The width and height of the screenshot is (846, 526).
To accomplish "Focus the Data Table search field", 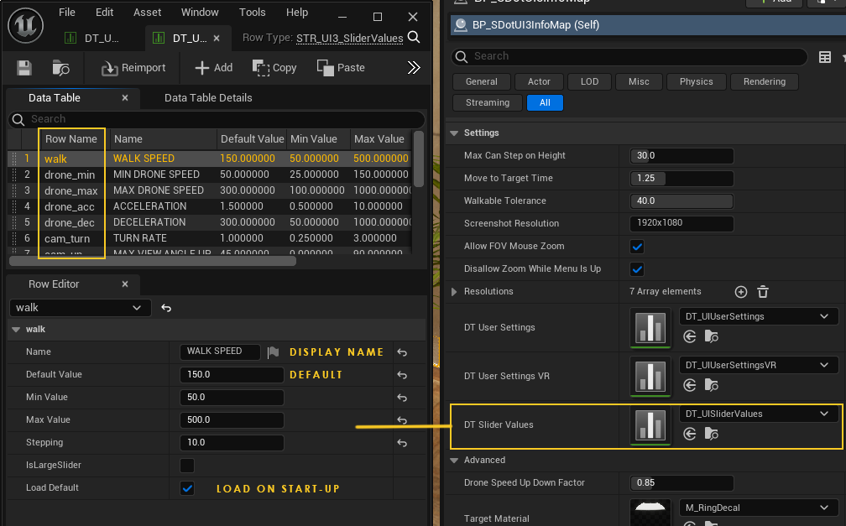I will pyautogui.click(x=217, y=119).
